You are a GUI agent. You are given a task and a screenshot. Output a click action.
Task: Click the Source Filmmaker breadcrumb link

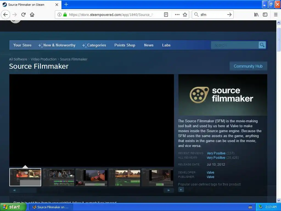pos(74,59)
